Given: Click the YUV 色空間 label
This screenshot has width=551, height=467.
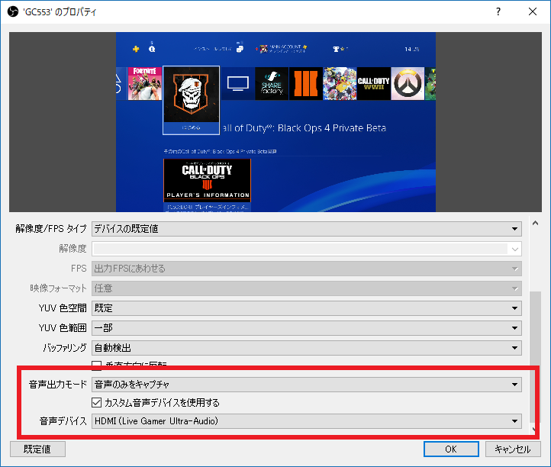Looking at the screenshot, I should (63, 308).
